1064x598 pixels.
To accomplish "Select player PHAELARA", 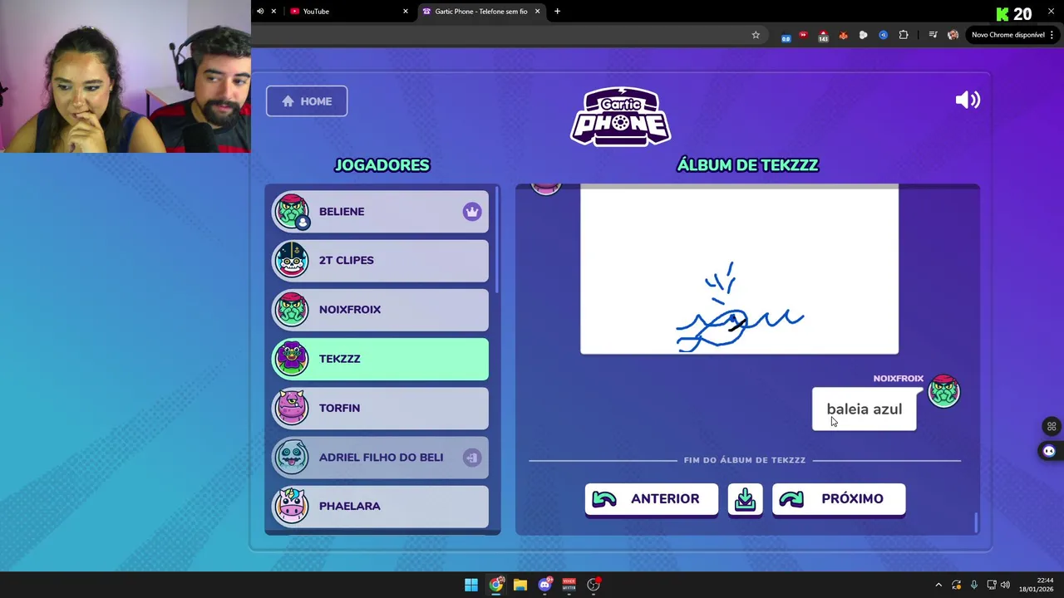I will 381,506.
